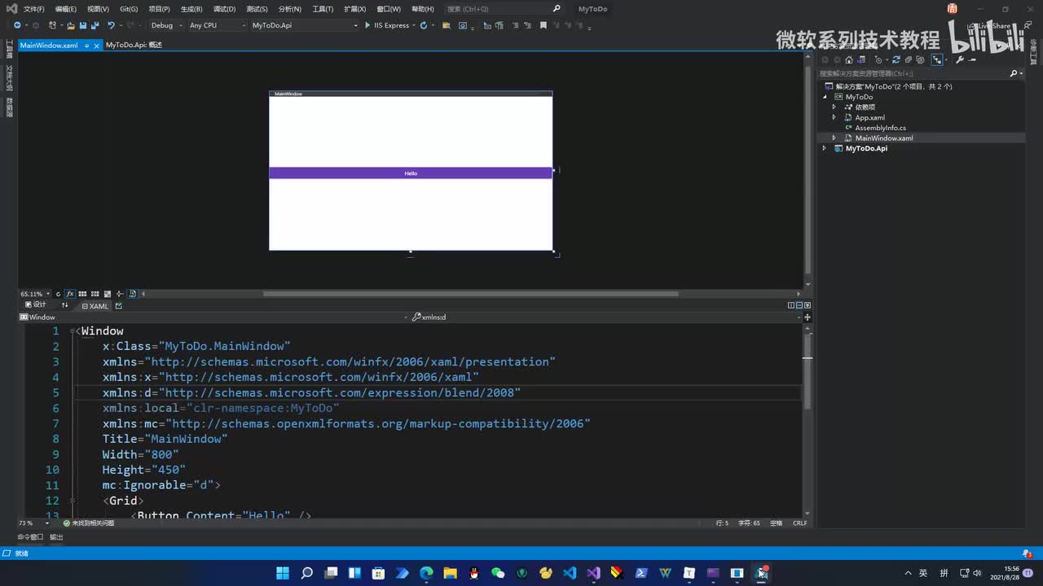Click the Visual Studio Code taskbar icon
Screen dimensions: 1043x586
570,573
